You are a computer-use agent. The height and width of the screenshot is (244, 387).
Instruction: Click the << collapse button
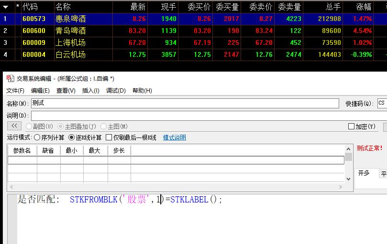coord(14,126)
